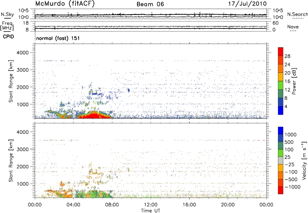Click the 16:00 time tick label
308x213 pixels.
coord(189,205)
